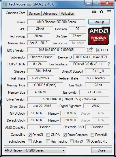Toggle the OpenGL 4.5 checkbox

88,141
